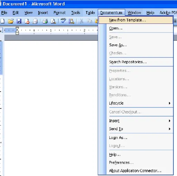Expand the Documentum Insert submenu
The height and width of the screenshot is (176, 177).
coord(136,121)
